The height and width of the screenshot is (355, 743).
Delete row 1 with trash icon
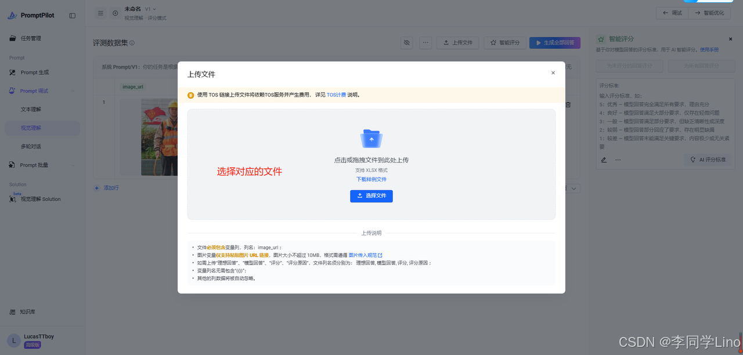coord(568,104)
